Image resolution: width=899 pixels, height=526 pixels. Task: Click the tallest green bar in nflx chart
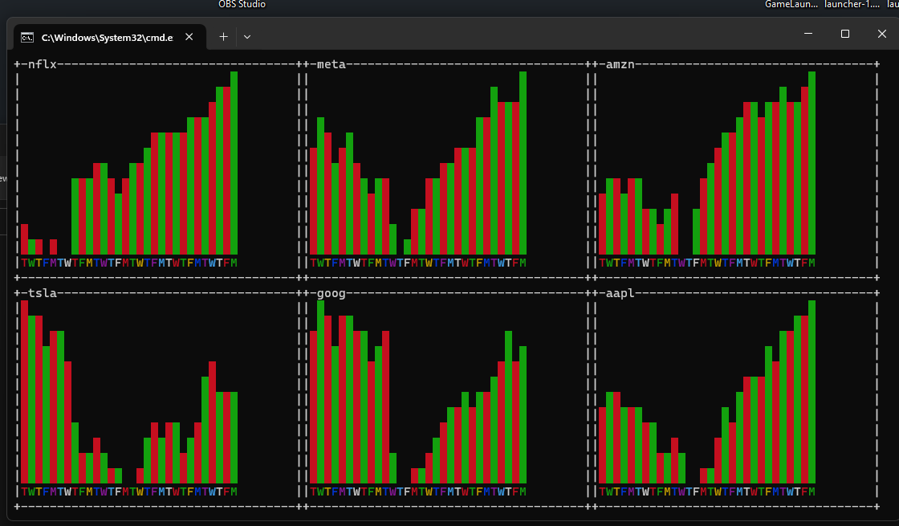click(x=234, y=163)
